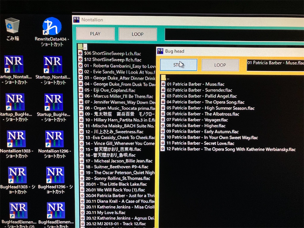Click file icon beside 20 - Sonny Rollins_St.Thomas
The height and width of the screenshot is (228, 304).
pyautogui.click(x=82, y=178)
